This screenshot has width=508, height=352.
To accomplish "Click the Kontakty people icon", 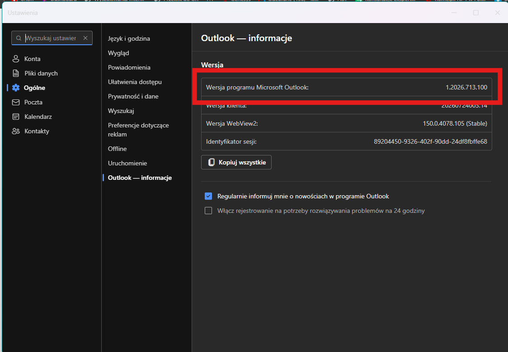I will tap(15, 131).
